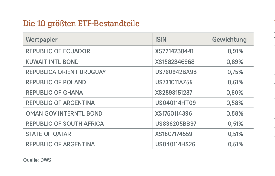The width and height of the screenshot is (275, 176).
Task: Click REPUBLICA ORIENT URUGUAY in the table
Action: click(x=66, y=72)
